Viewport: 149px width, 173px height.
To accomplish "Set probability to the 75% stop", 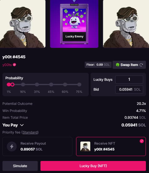I will coord(79,84).
